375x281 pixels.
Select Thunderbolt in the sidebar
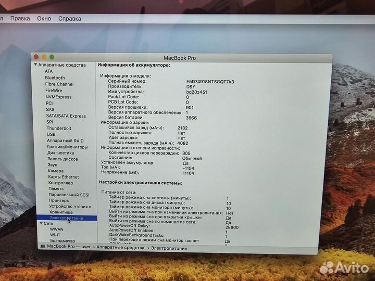point(59,128)
